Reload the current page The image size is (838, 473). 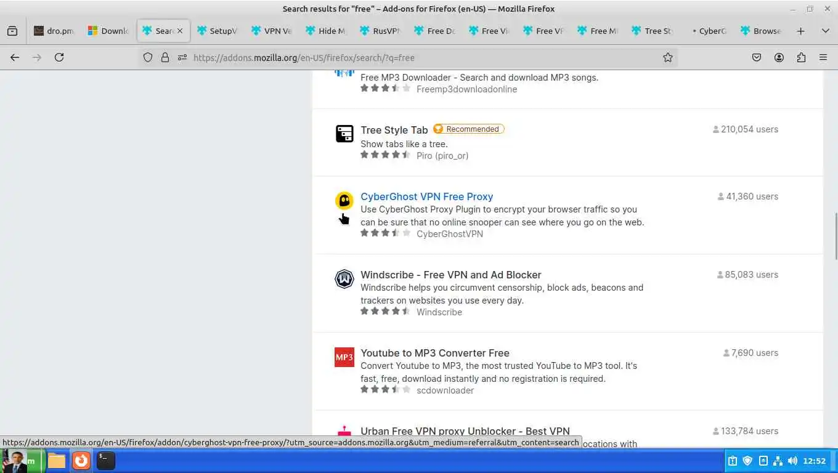(x=59, y=57)
